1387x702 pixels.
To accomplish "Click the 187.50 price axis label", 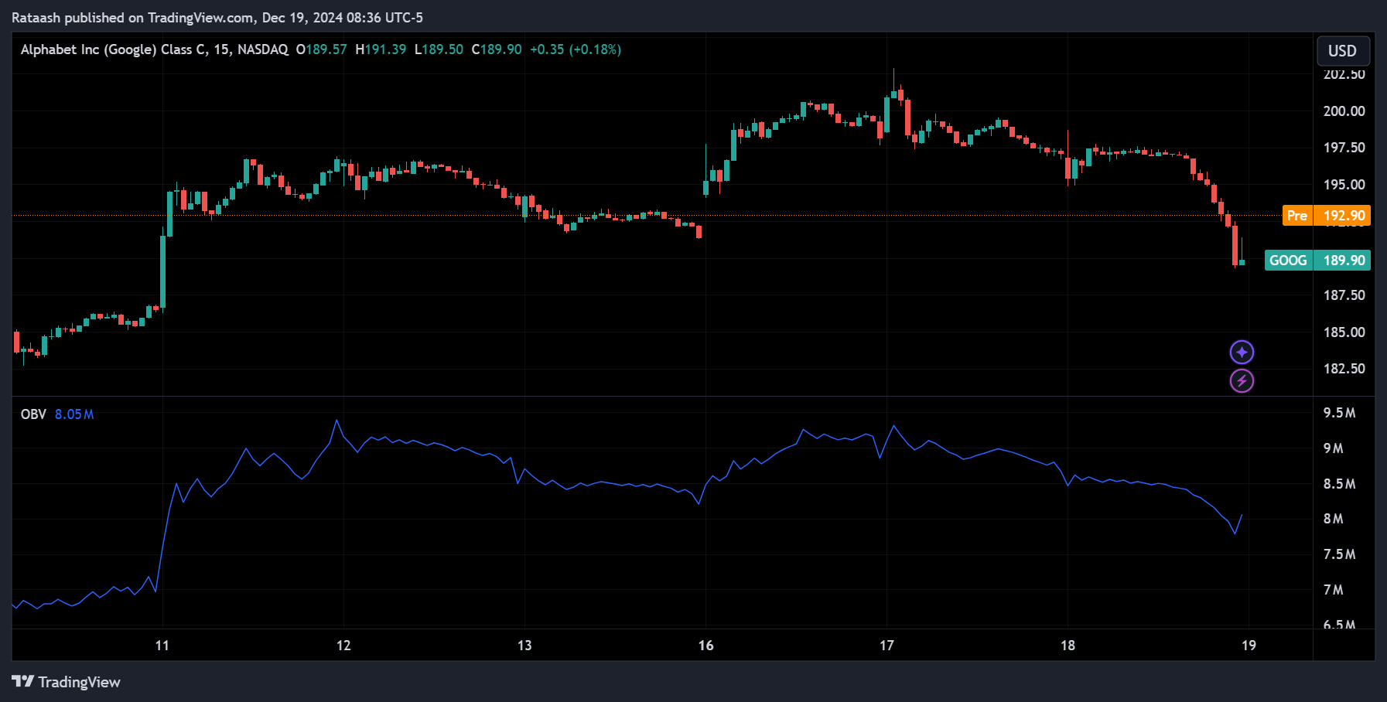I will pos(1344,295).
